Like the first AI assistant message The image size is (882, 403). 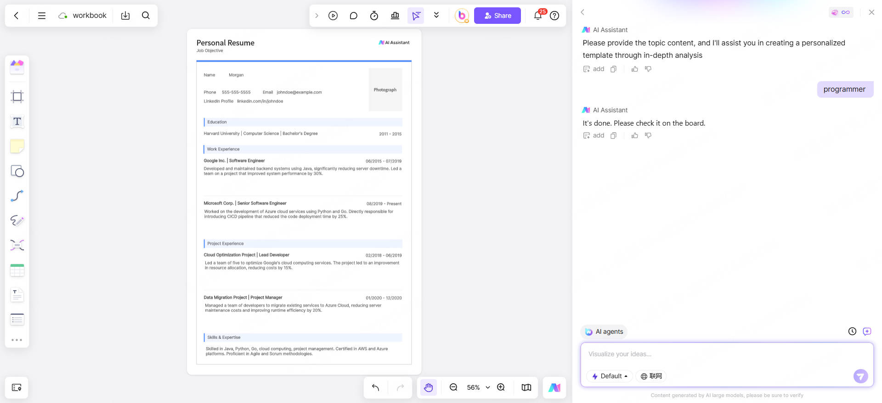pyautogui.click(x=635, y=69)
